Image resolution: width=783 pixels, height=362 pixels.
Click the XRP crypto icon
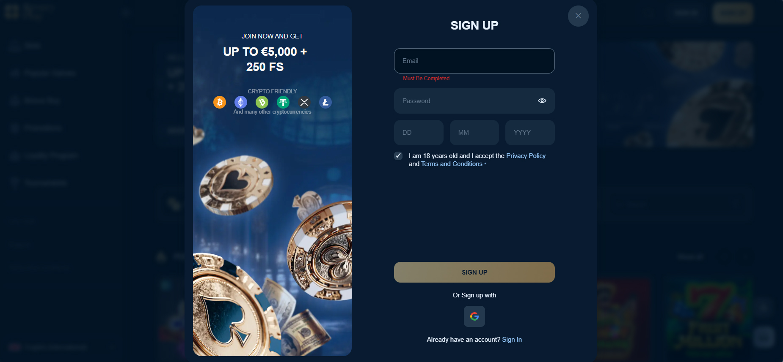pos(304,102)
